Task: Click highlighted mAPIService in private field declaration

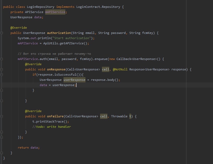Action: (55, 12)
